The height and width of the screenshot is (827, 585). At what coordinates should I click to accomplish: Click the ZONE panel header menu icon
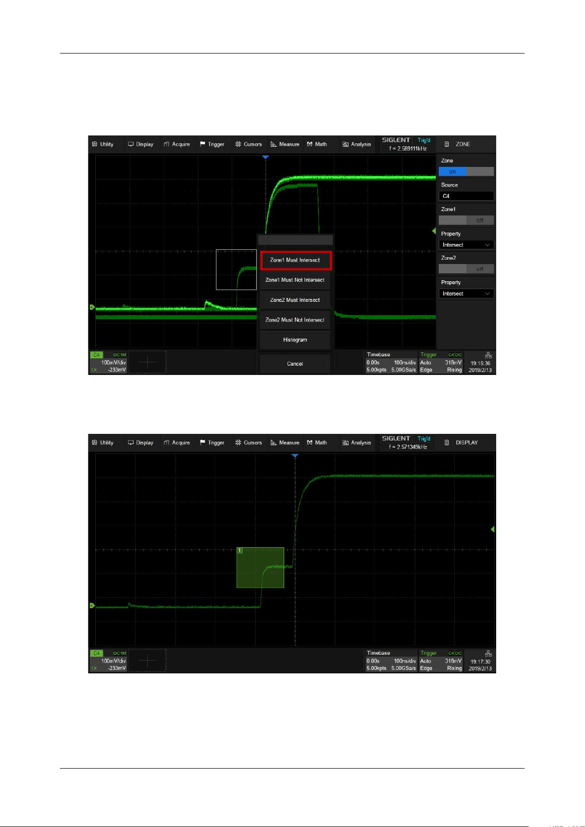tap(447, 144)
